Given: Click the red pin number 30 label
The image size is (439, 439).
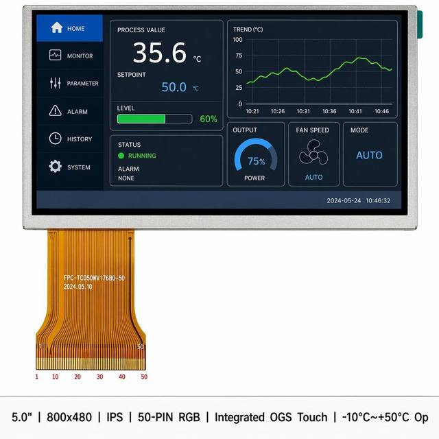Looking at the screenshot, I should tap(99, 377).
